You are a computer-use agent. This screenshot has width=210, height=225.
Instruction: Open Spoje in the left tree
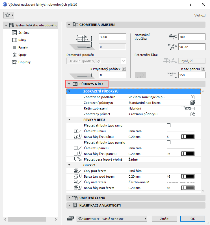click(x=22, y=55)
